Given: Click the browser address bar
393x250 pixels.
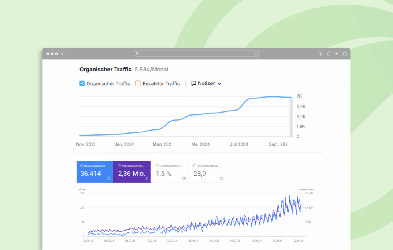Looking at the screenshot, I should [x=196, y=54].
